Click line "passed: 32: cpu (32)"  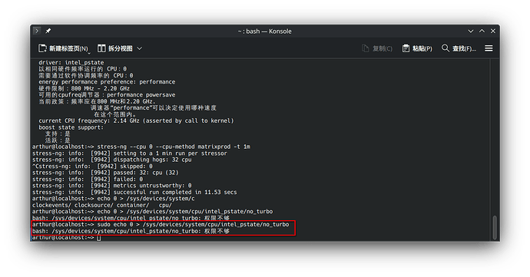pos(105,173)
